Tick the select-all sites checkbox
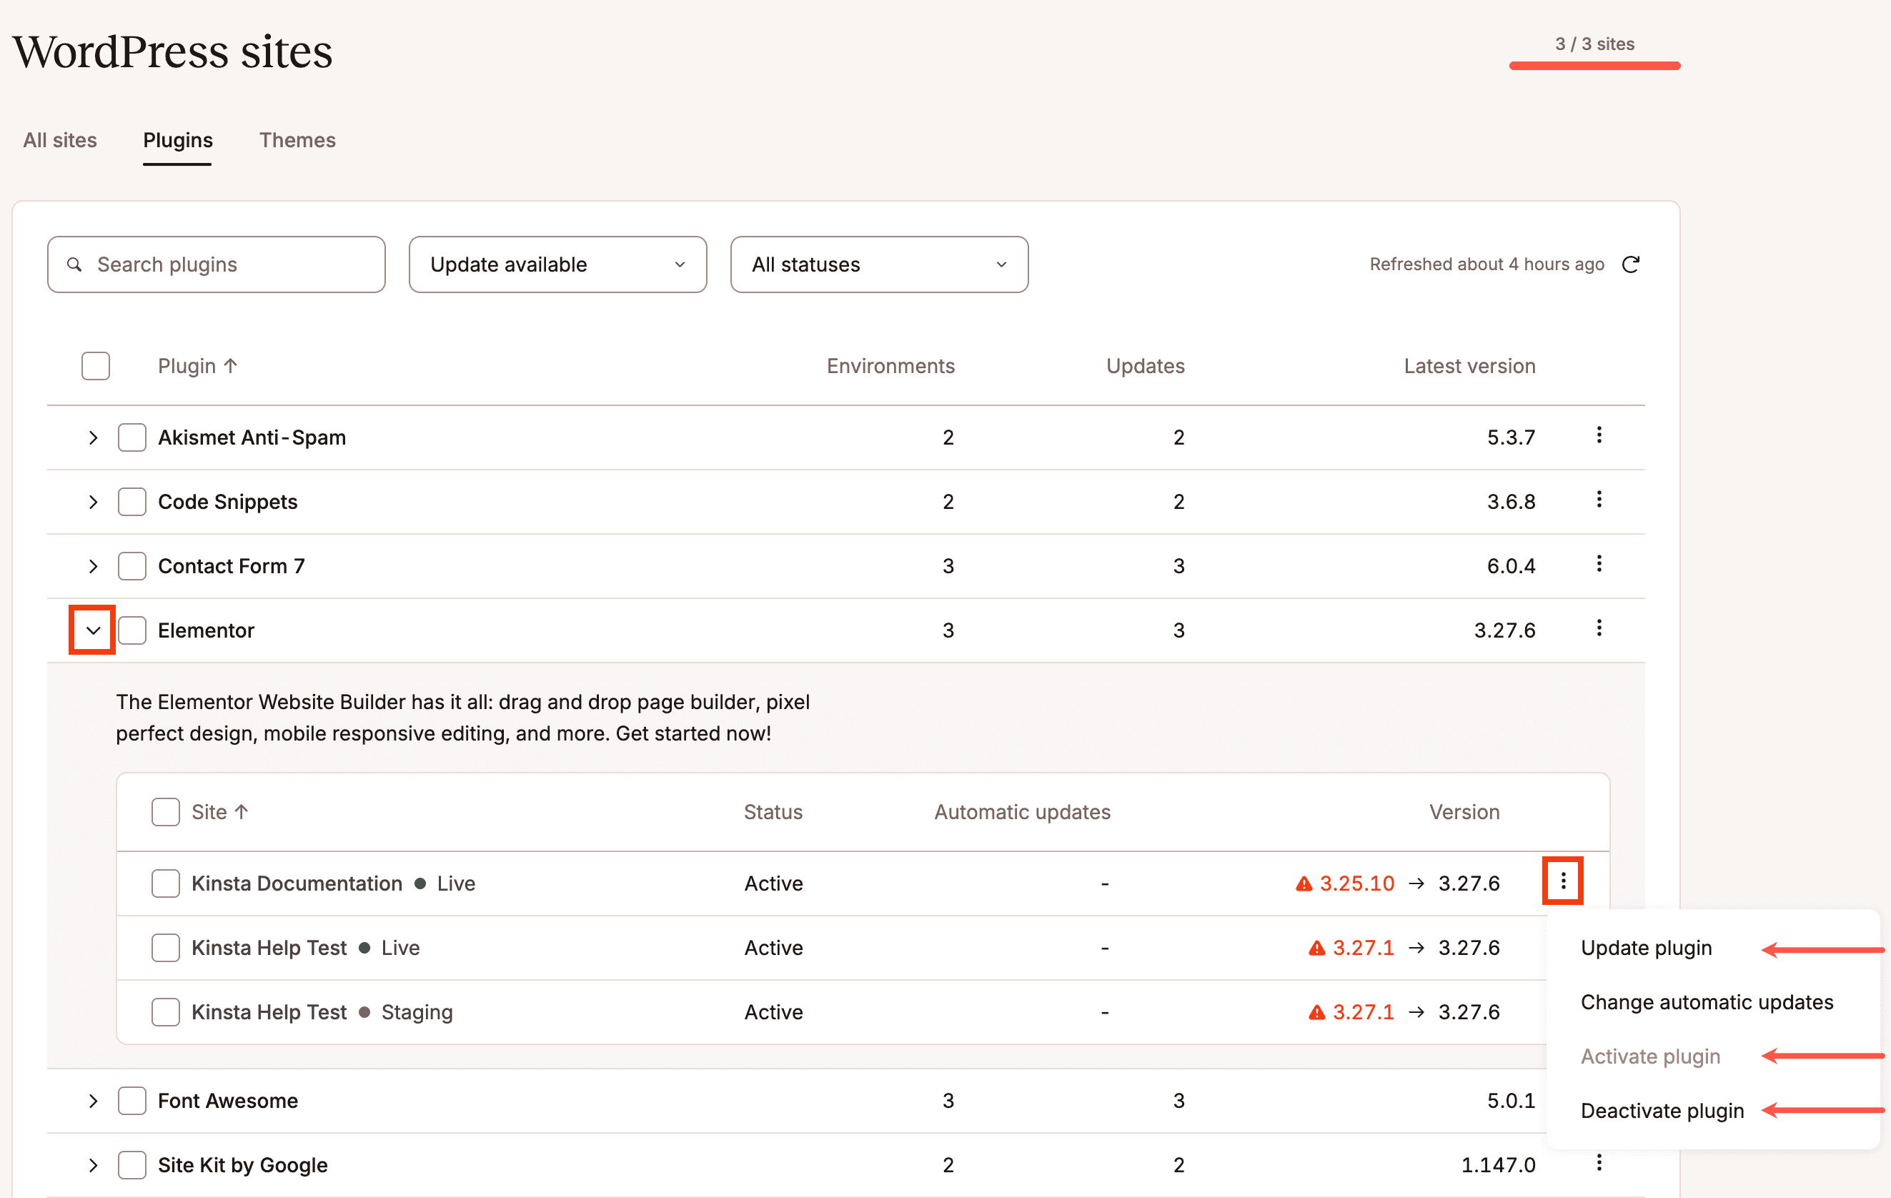This screenshot has width=1891, height=1198. [x=166, y=812]
